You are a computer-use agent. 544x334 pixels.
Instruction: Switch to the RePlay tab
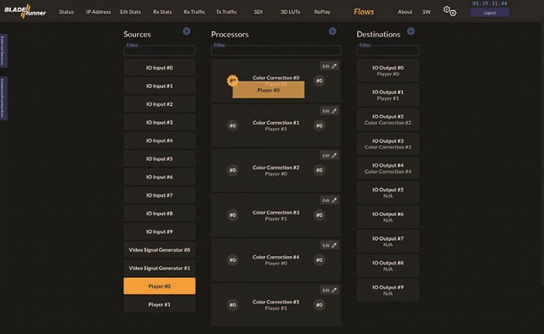tap(322, 12)
